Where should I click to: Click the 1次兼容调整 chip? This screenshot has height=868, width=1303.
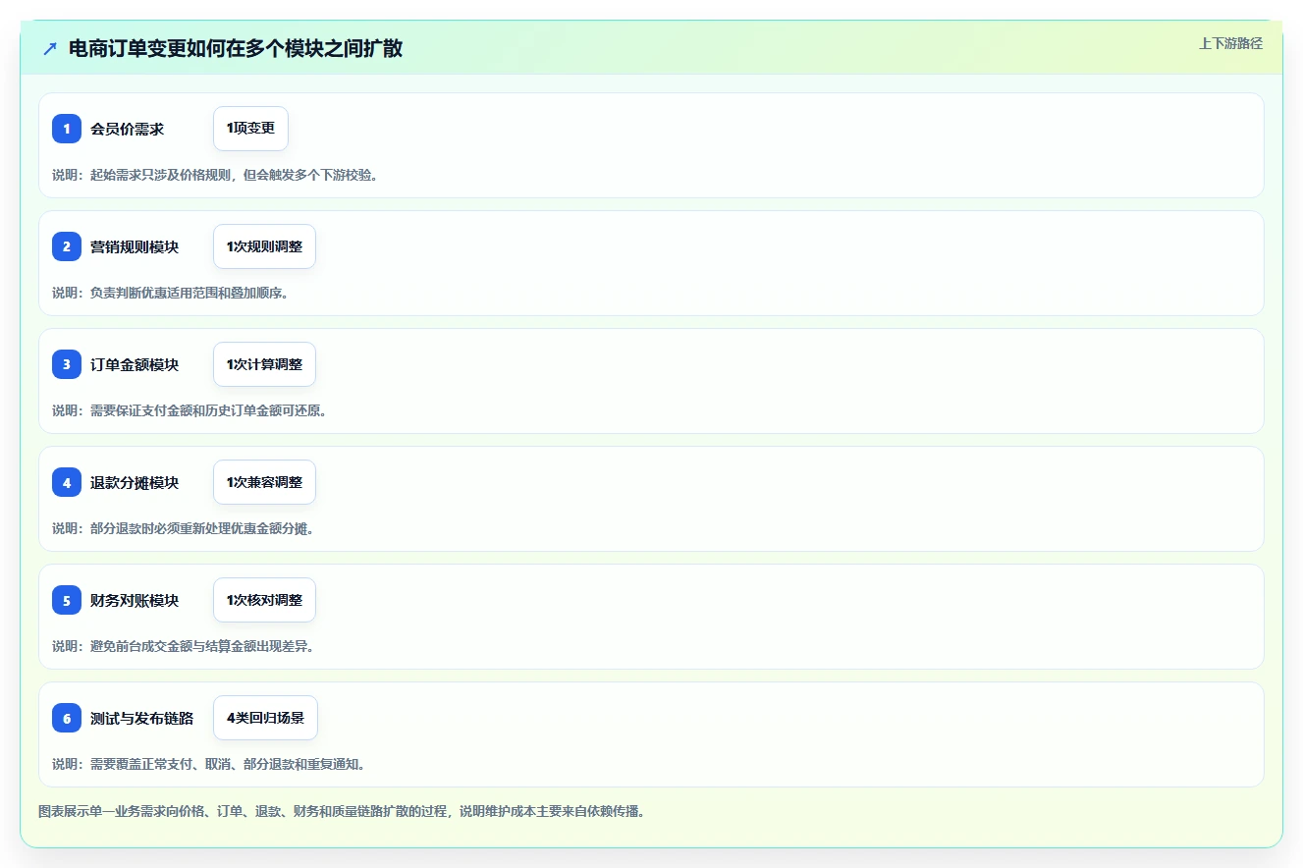click(264, 482)
